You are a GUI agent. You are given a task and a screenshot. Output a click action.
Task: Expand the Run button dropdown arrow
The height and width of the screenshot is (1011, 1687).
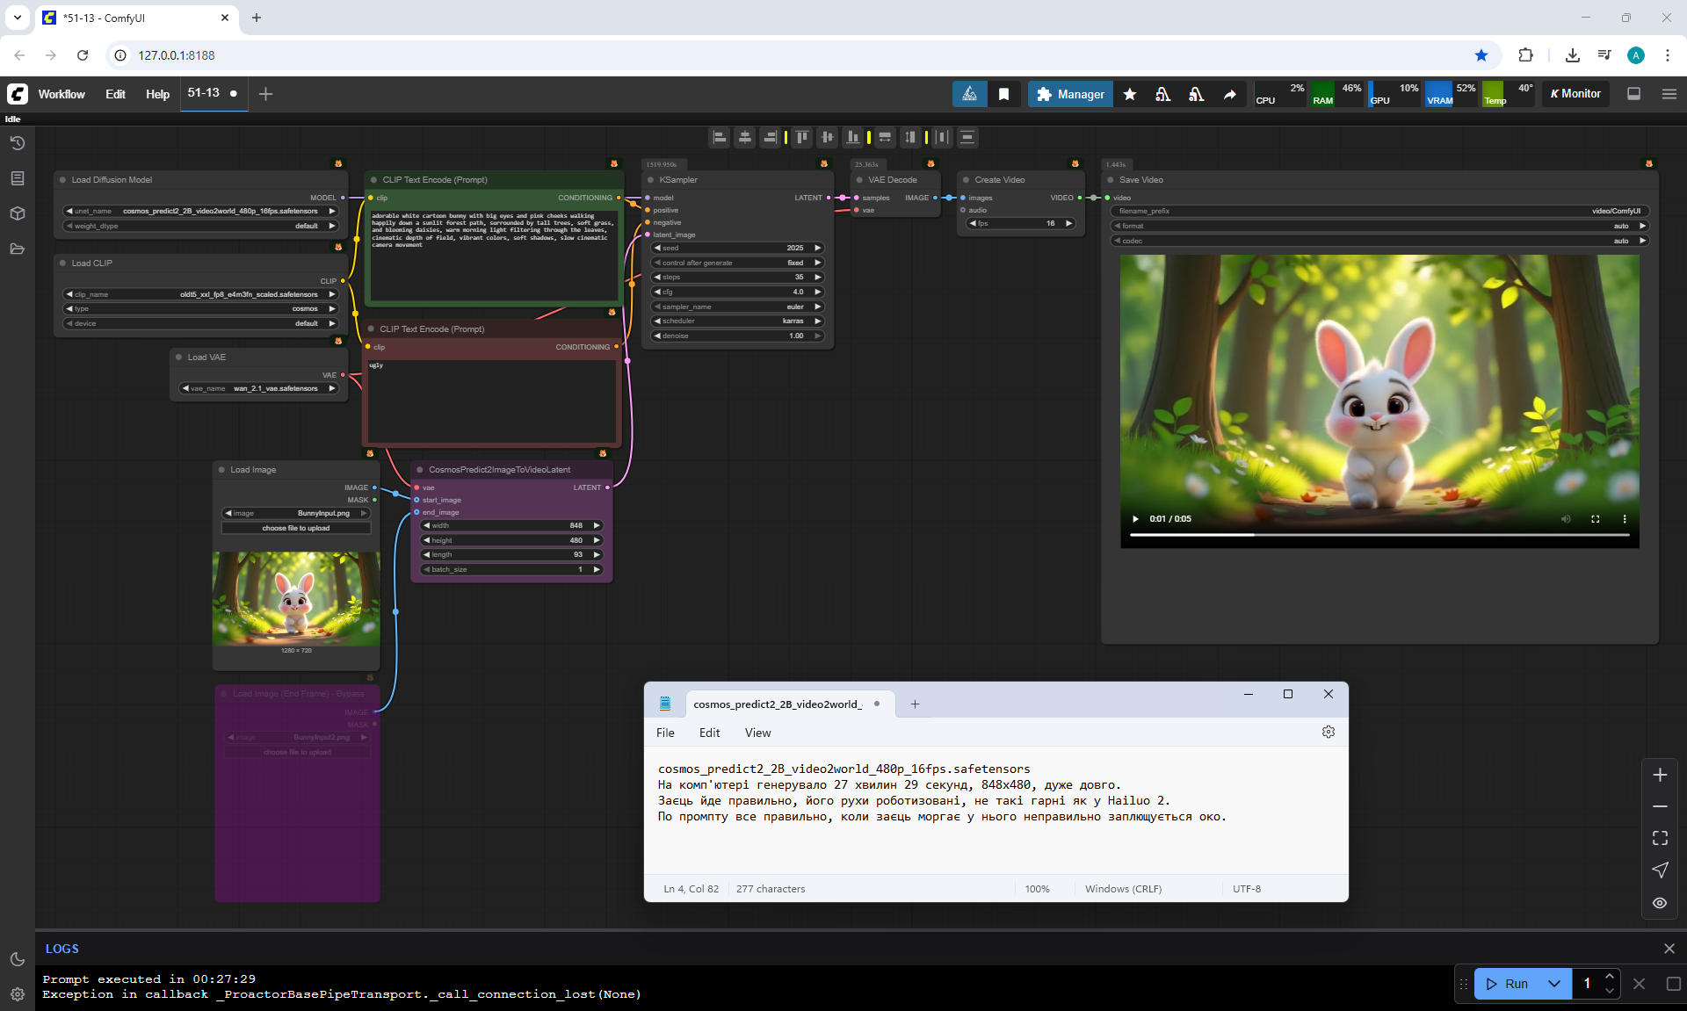pos(1554,984)
